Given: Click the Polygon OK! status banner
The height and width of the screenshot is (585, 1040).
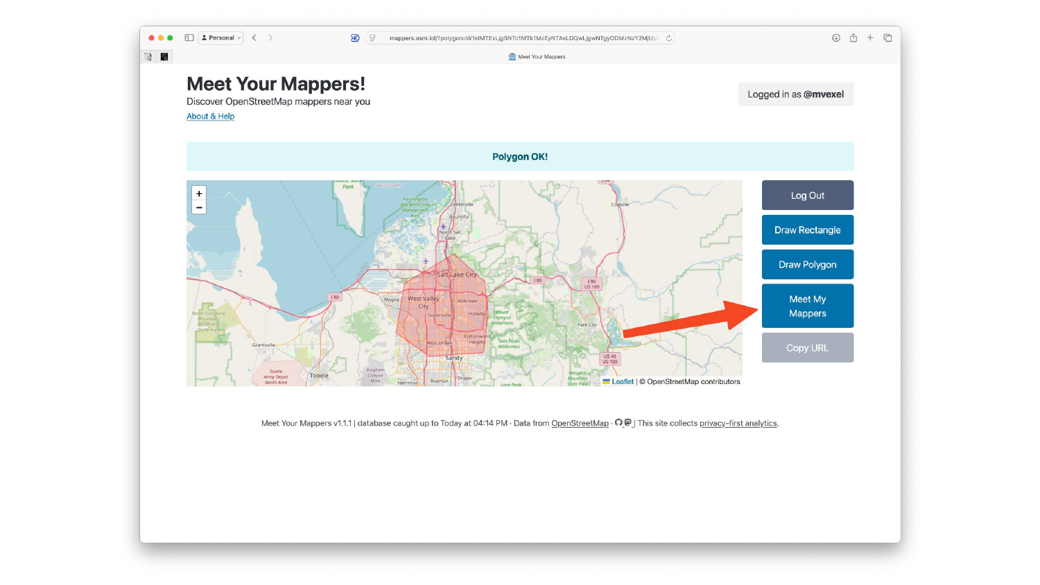Looking at the screenshot, I should coord(520,157).
